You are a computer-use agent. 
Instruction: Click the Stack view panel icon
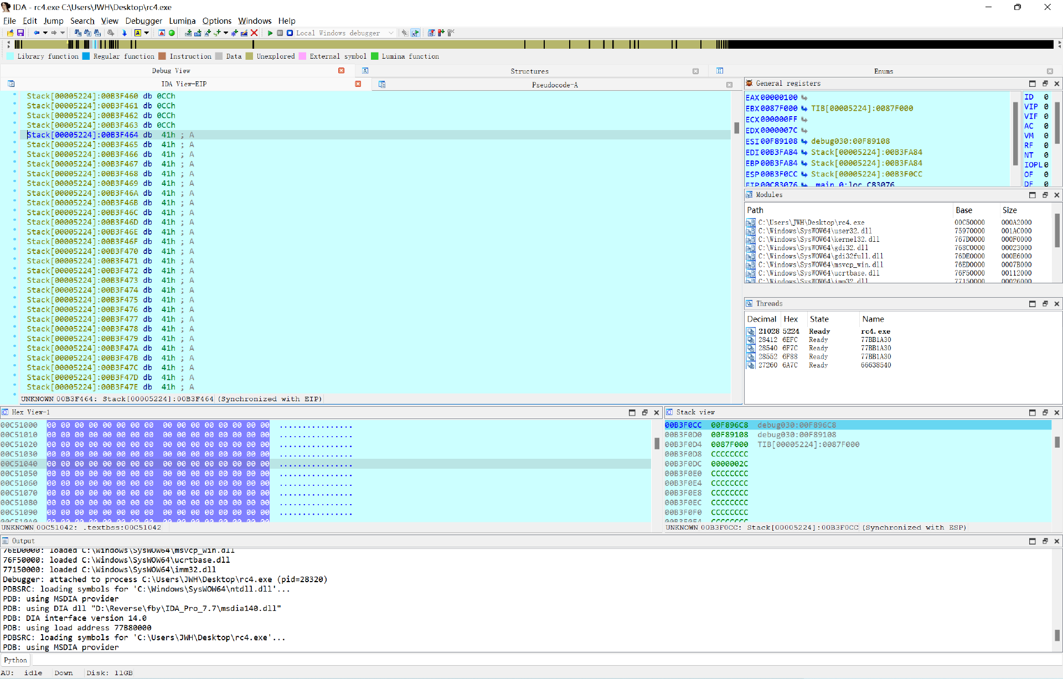click(669, 412)
